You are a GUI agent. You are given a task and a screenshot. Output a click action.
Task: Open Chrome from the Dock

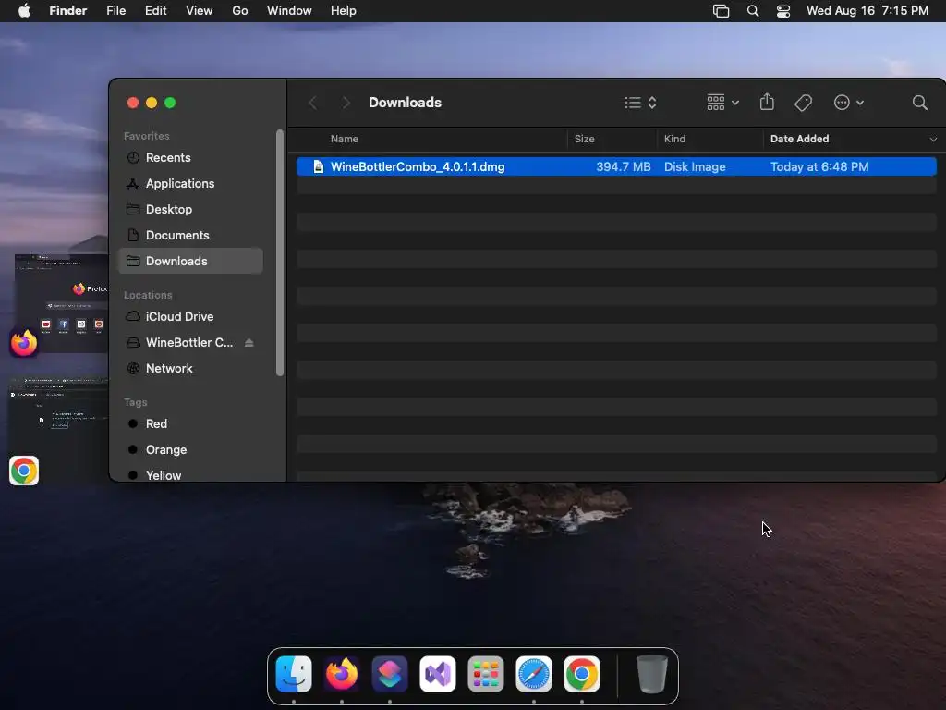[582, 674]
